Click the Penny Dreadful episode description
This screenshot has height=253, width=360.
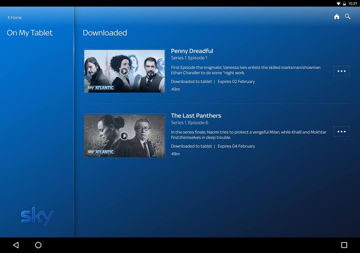point(246,70)
